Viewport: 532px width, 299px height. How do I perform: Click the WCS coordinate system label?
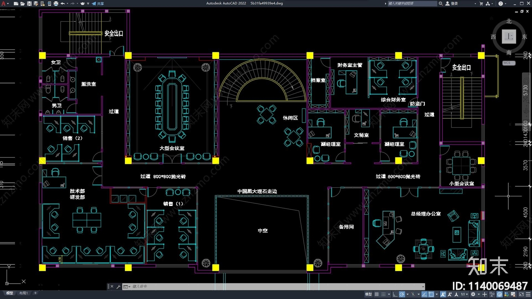508,63
